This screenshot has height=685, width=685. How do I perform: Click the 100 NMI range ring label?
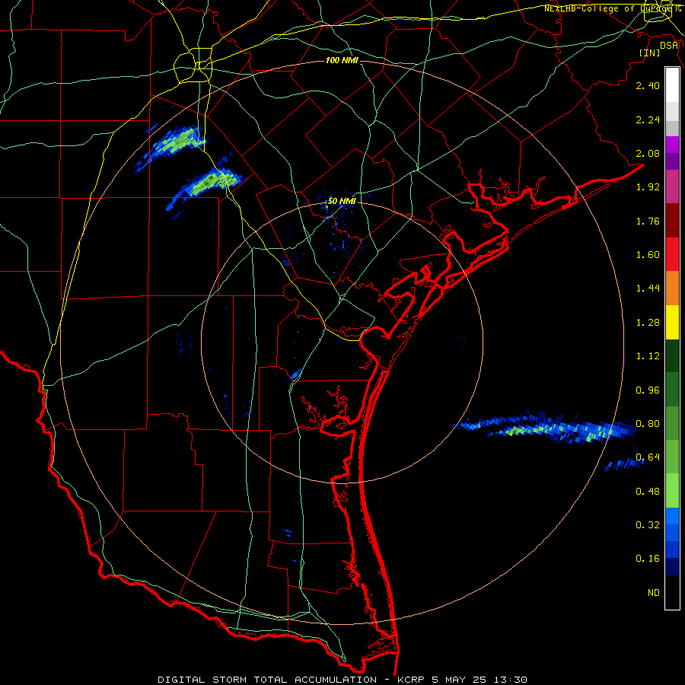point(342,60)
